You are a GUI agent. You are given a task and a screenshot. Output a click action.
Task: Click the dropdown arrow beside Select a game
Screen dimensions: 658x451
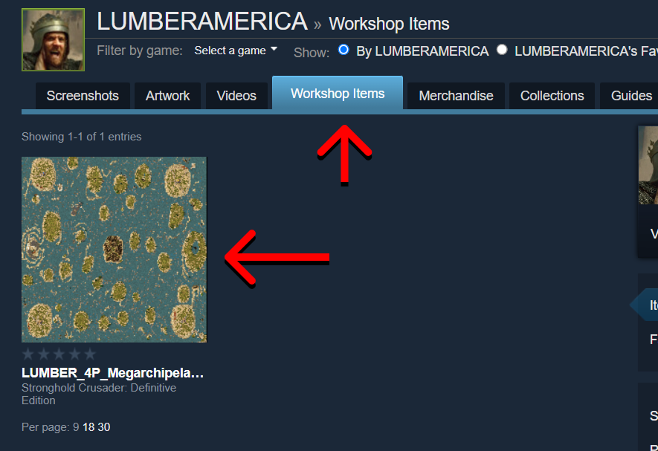click(274, 49)
